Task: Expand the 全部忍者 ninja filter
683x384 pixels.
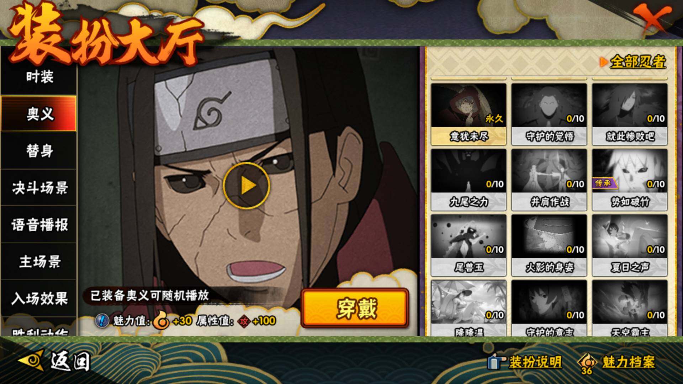Action: [x=633, y=62]
